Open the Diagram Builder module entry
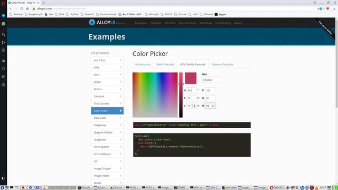Screen dimensions: 338x190 pyautogui.click(x=107, y=132)
